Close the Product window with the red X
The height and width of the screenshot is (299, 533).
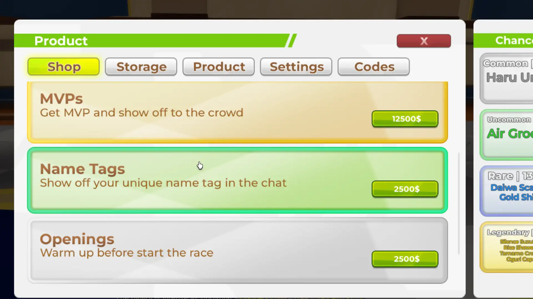[x=424, y=41]
